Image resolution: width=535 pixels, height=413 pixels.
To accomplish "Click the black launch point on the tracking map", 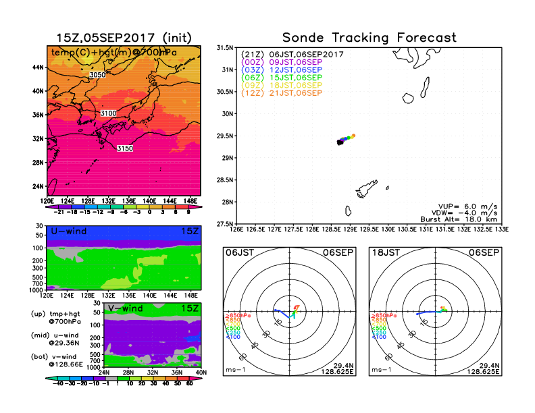I will pyautogui.click(x=339, y=142).
